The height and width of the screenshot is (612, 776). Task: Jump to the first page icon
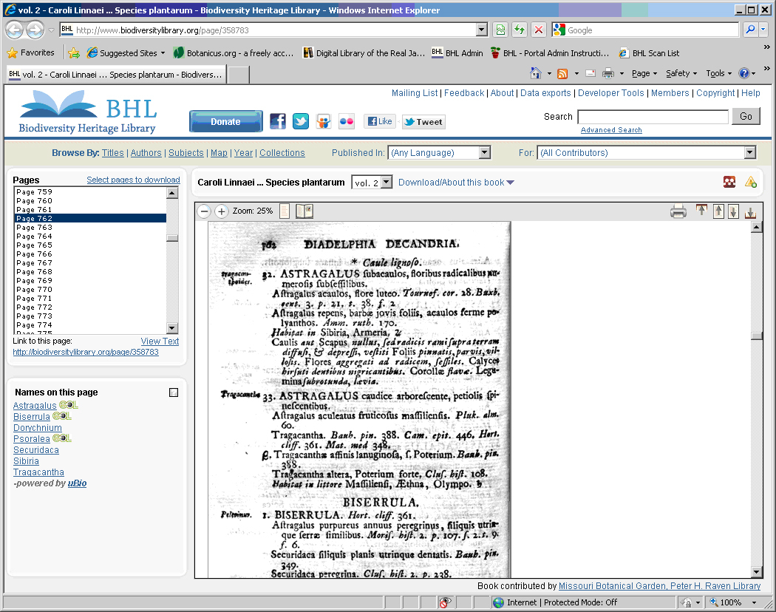(701, 211)
